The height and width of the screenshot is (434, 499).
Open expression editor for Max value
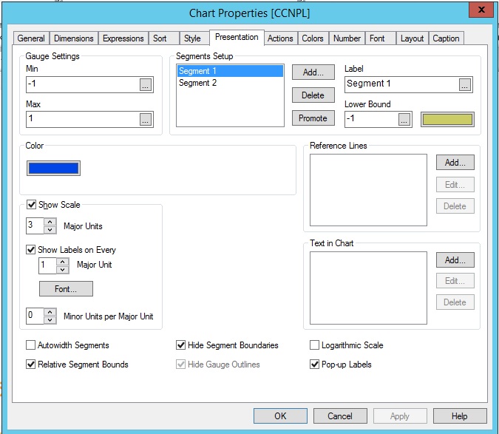[x=146, y=120]
